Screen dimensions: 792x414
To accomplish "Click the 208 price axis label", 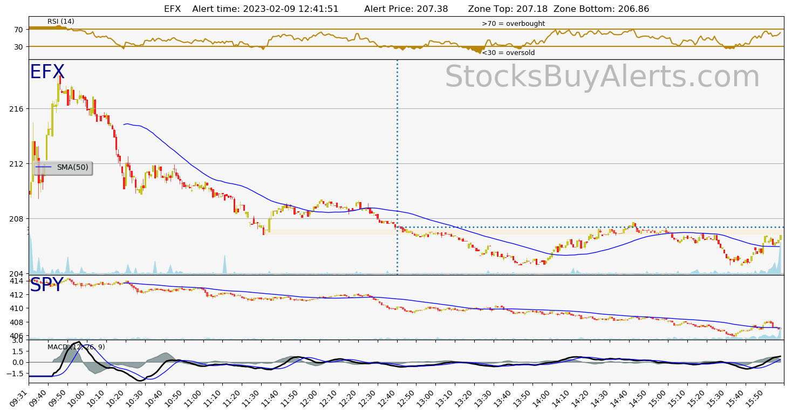I will [17, 219].
